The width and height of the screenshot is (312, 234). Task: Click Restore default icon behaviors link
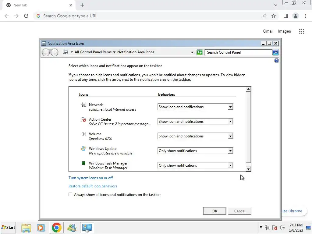click(x=93, y=186)
